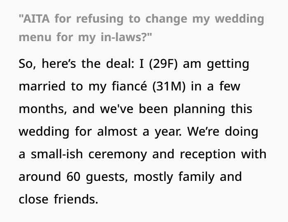288x222 pixels.
Task: Click the word "getting" on the first line
Action: pyautogui.click(x=228, y=65)
